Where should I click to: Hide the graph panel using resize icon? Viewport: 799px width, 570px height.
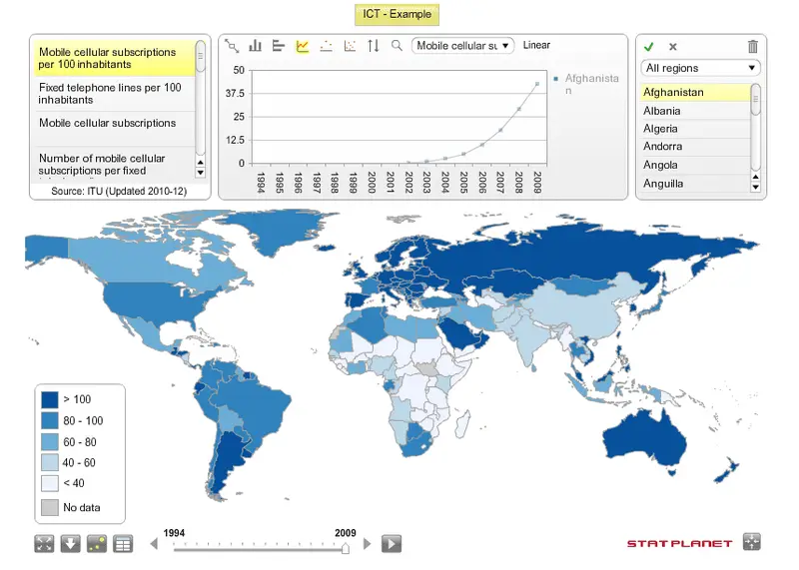point(232,46)
